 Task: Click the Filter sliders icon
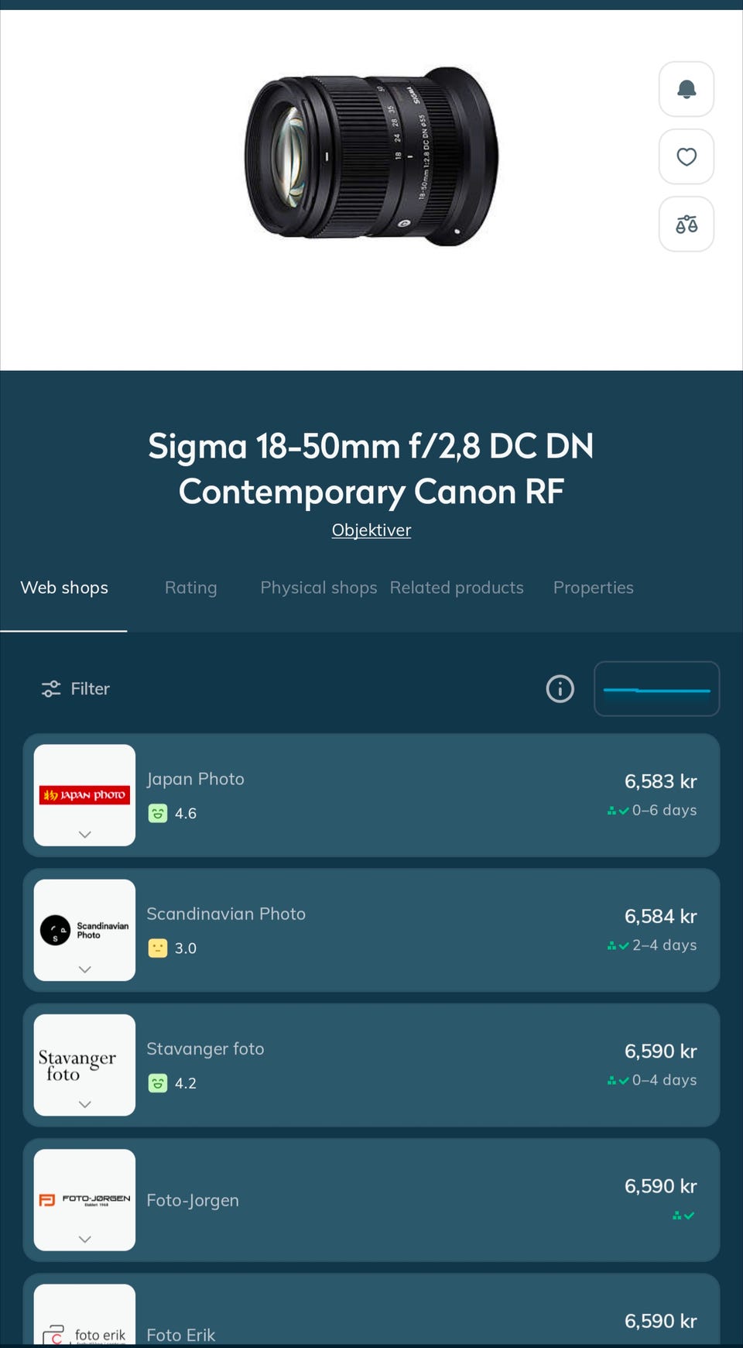[x=51, y=688]
